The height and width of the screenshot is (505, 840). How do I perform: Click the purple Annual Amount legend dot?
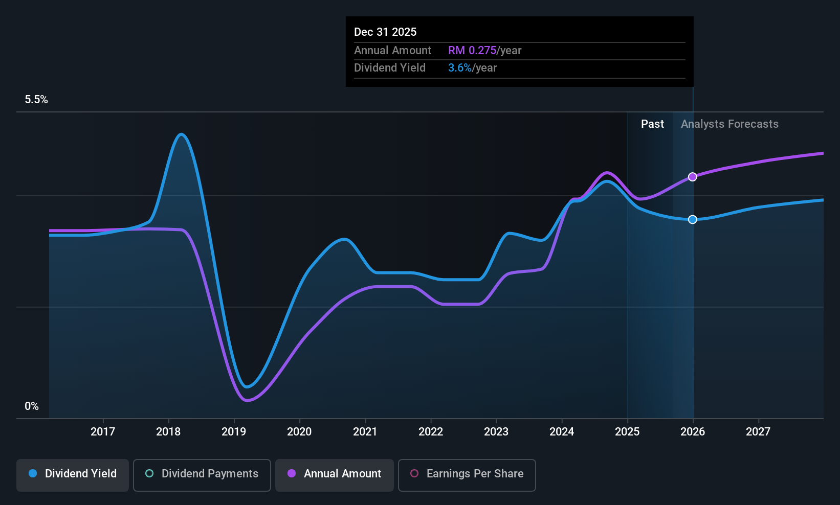pyautogui.click(x=292, y=473)
